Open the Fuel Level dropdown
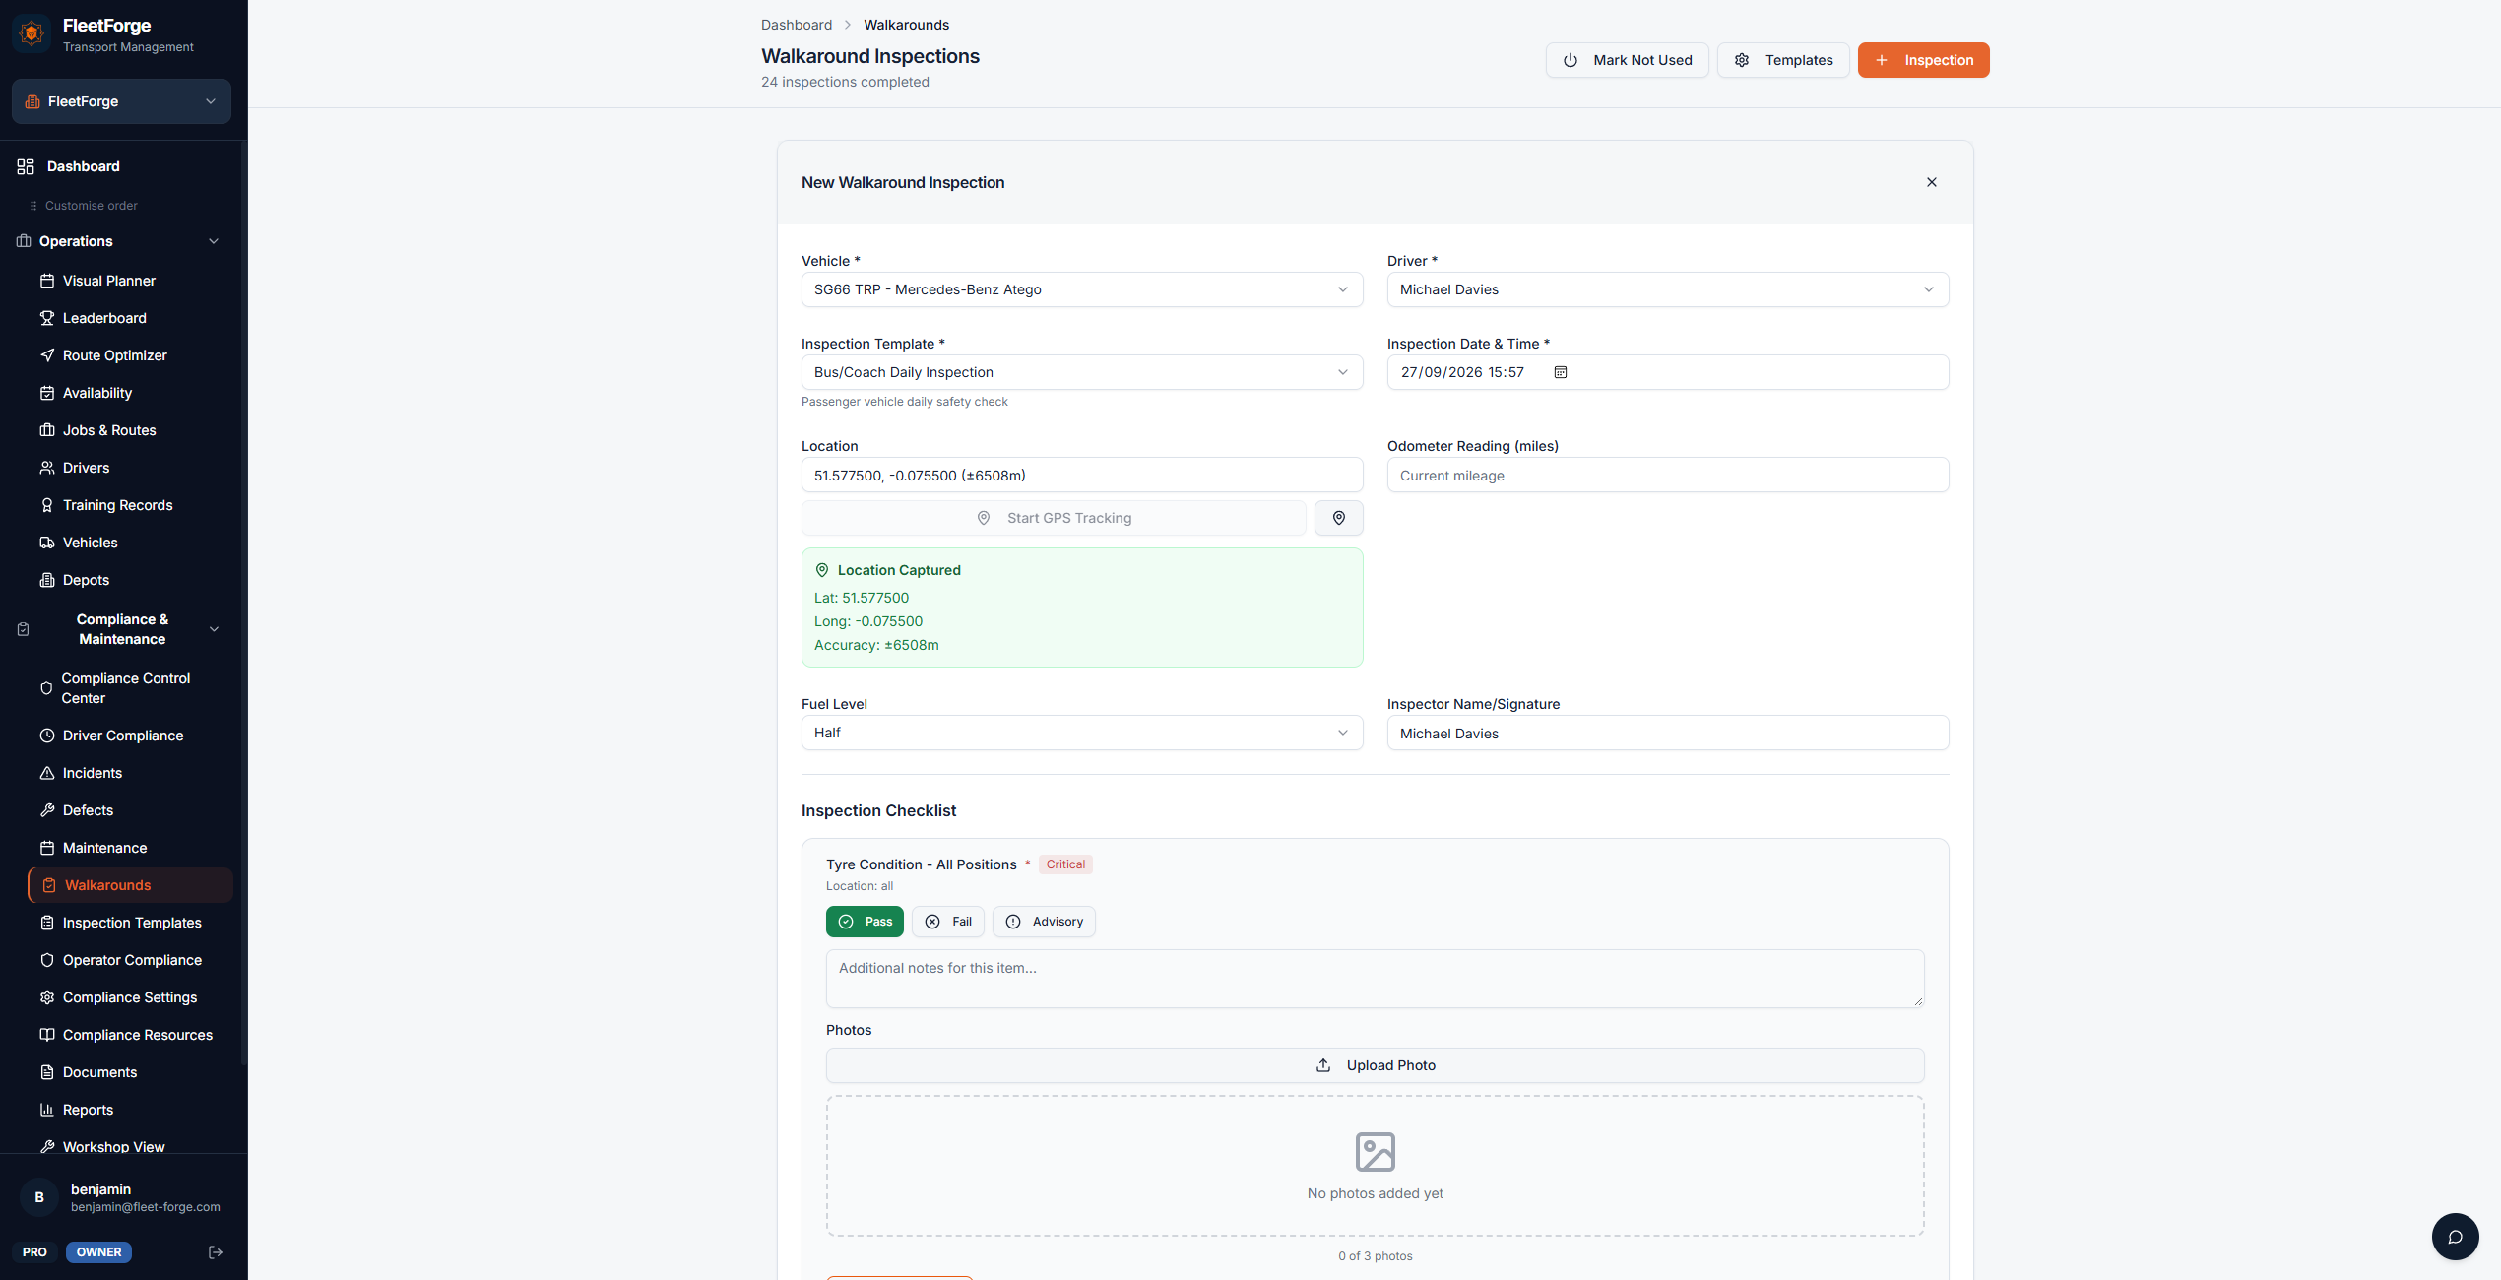The width and height of the screenshot is (2501, 1280). (1082, 733)
